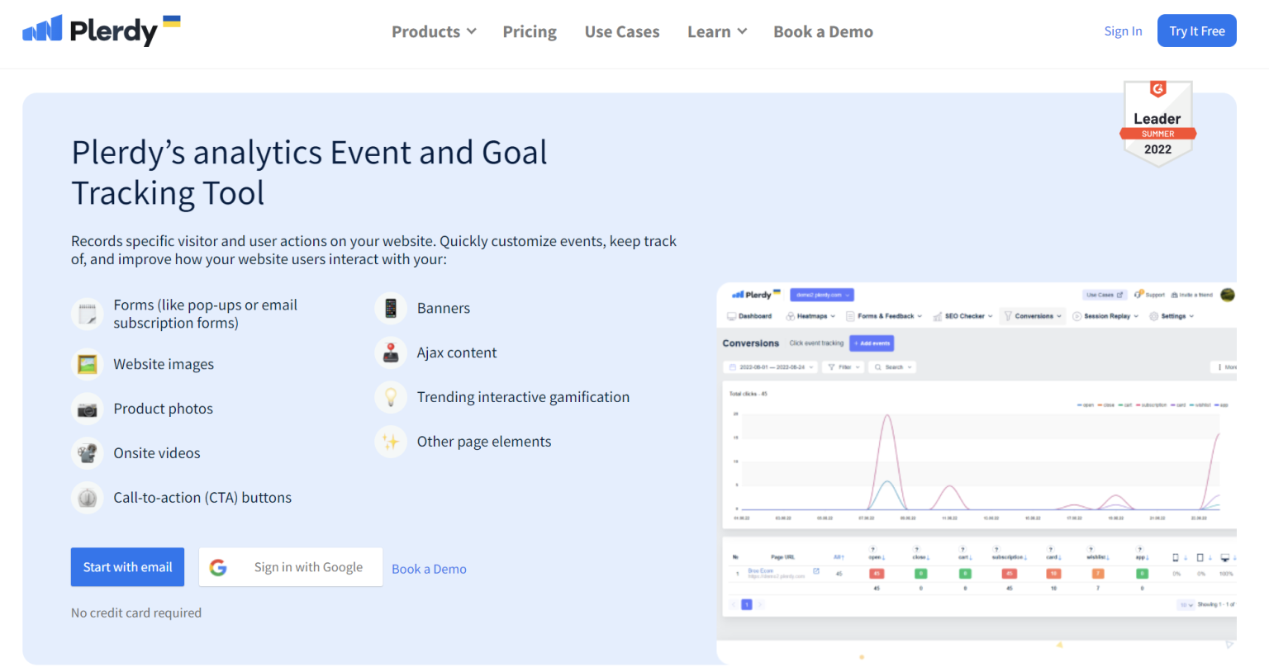Select the Search magnifier icon

(878, 367)
